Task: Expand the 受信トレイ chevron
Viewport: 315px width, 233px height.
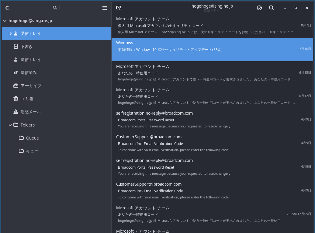Action: (10, 33)
